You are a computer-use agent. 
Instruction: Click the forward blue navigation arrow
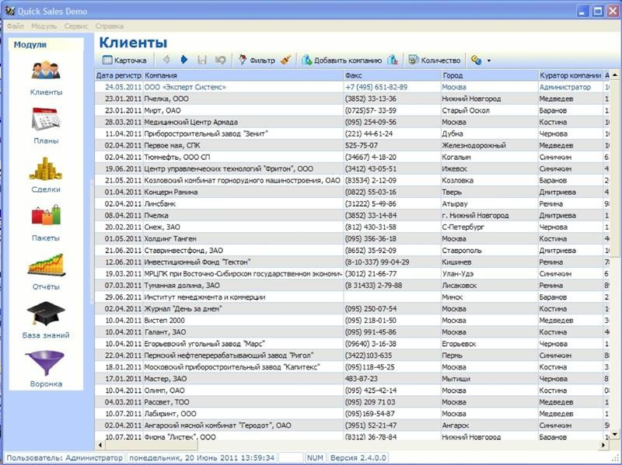point(185,61)
